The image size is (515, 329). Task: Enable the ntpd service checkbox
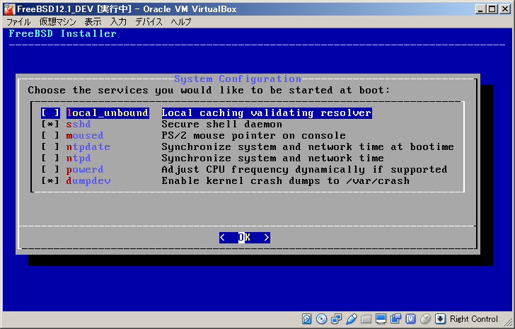tap(50, 158)
